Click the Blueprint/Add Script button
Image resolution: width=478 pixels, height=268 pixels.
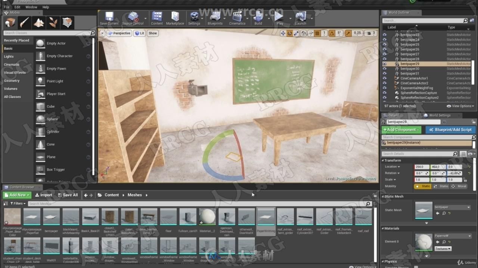(x=450, y=130)
